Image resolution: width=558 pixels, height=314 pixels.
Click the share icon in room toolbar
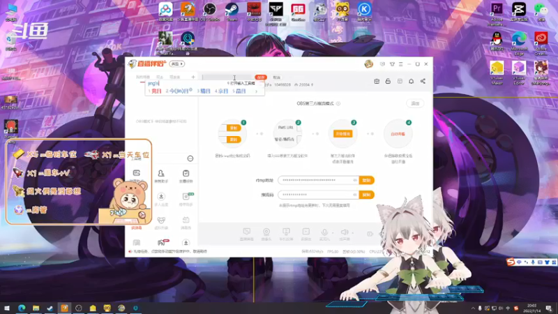(x=423, y=81)
